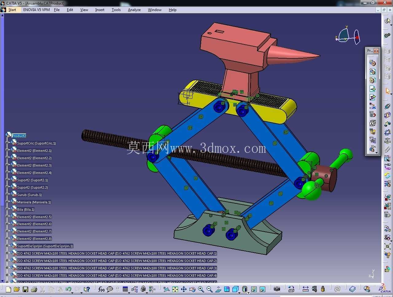Click the Angle Constraint icon in right toolbar
This screenshot has width=393, height=297.
click(387, 132)
